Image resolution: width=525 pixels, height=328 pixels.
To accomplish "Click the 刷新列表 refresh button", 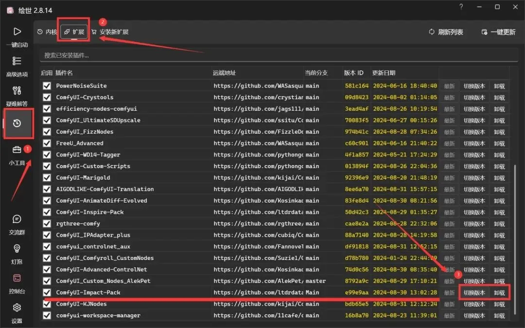I will click(x=446, y=32).
